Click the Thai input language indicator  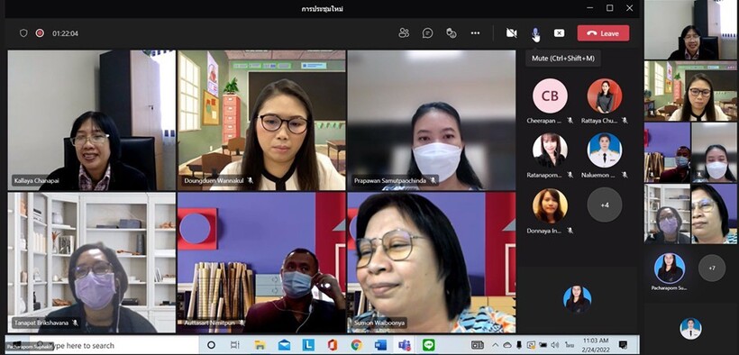coord(570,345)
